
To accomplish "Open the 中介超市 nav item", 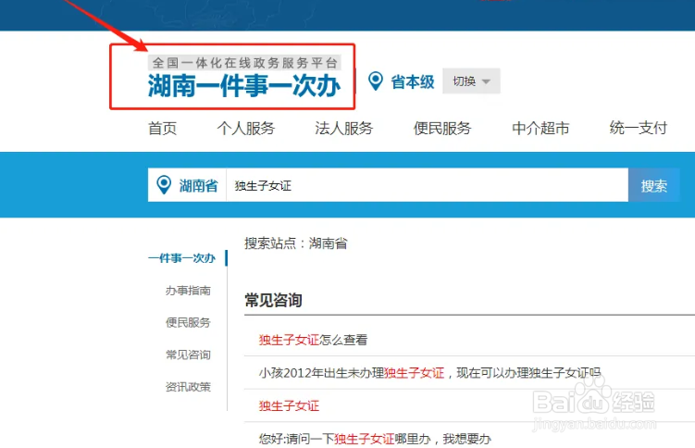I will click(540, 129).
